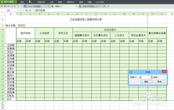Expand the quick access toolbar dropdown arrow
174x110 pixels.
coord(22,6)
